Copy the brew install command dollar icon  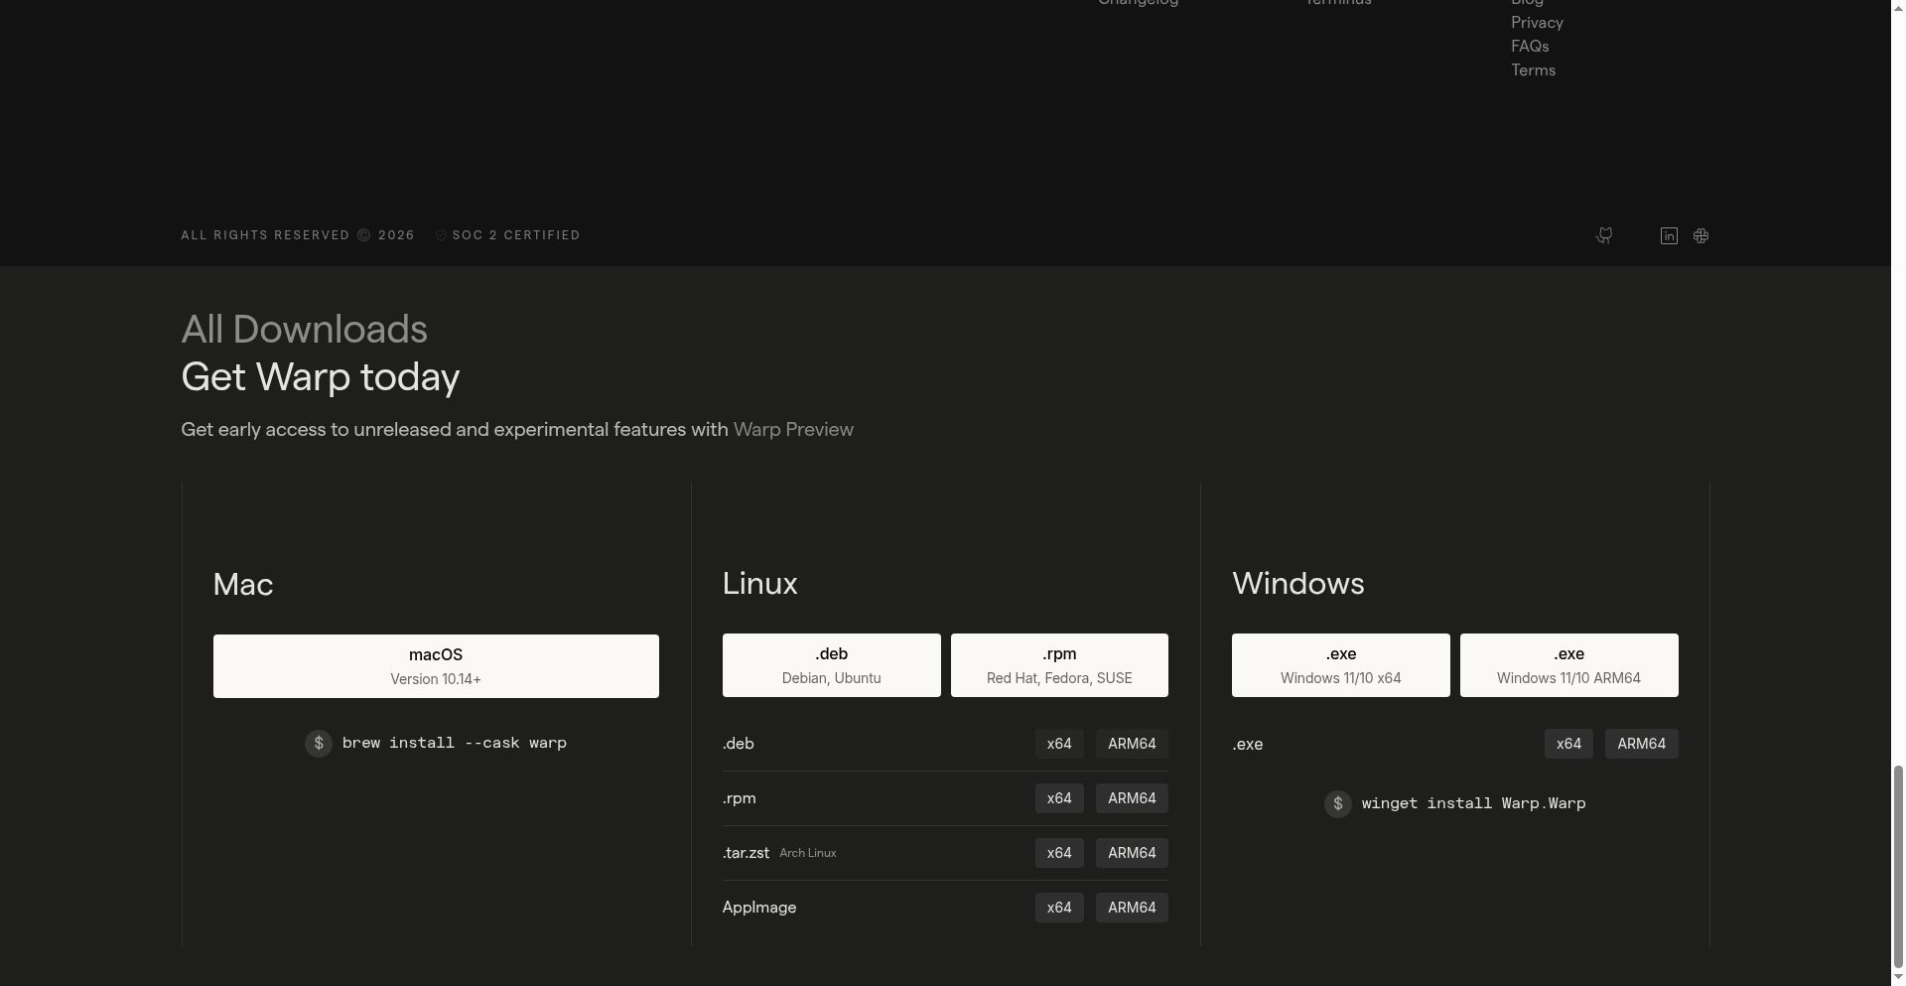(319, 744)
